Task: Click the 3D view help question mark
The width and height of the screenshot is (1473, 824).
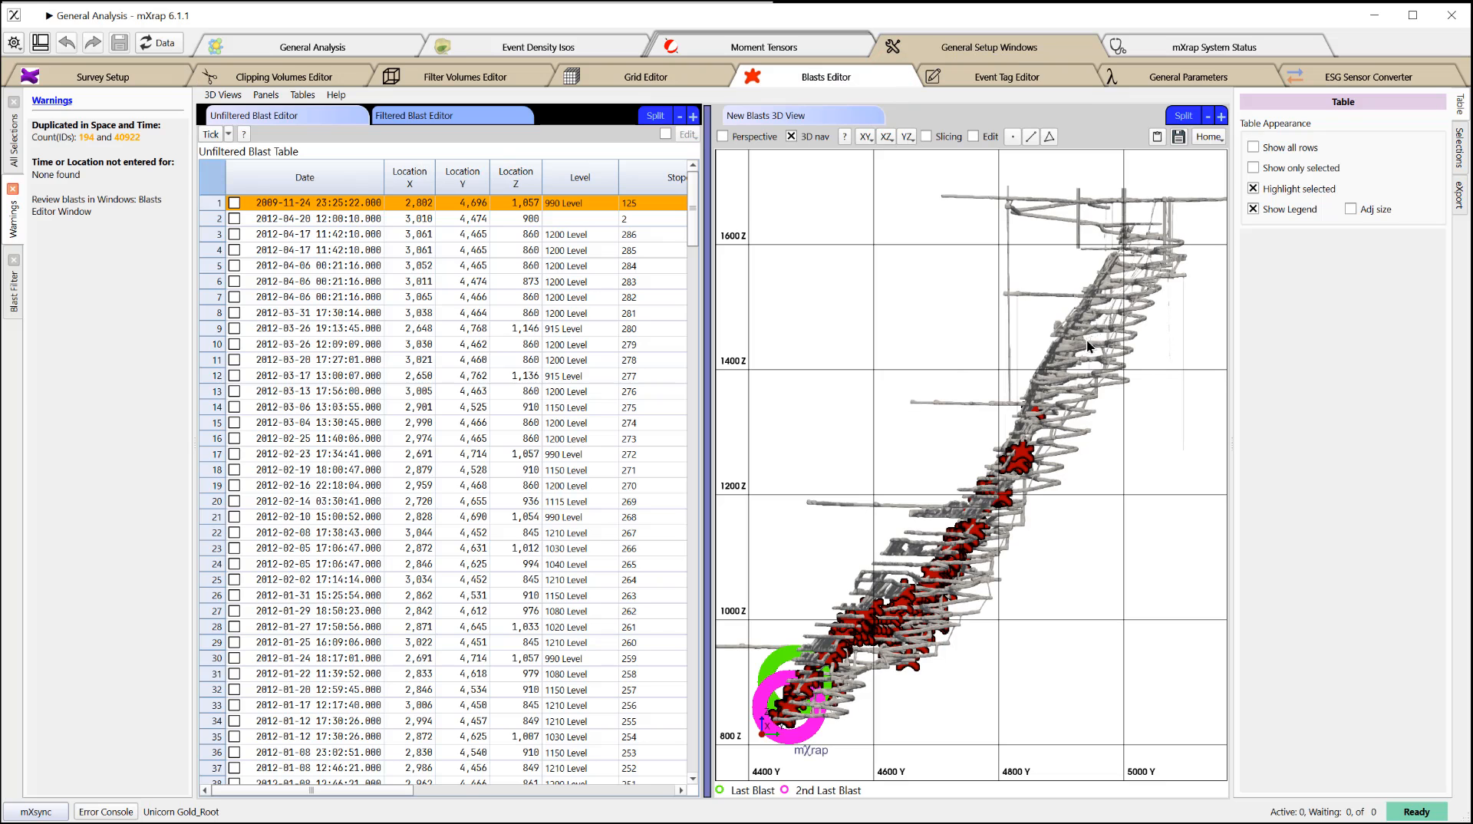Action: 845,137
